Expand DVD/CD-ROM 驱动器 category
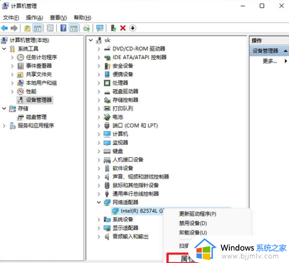This screenshot has height=263, width=289. [99, 49]
